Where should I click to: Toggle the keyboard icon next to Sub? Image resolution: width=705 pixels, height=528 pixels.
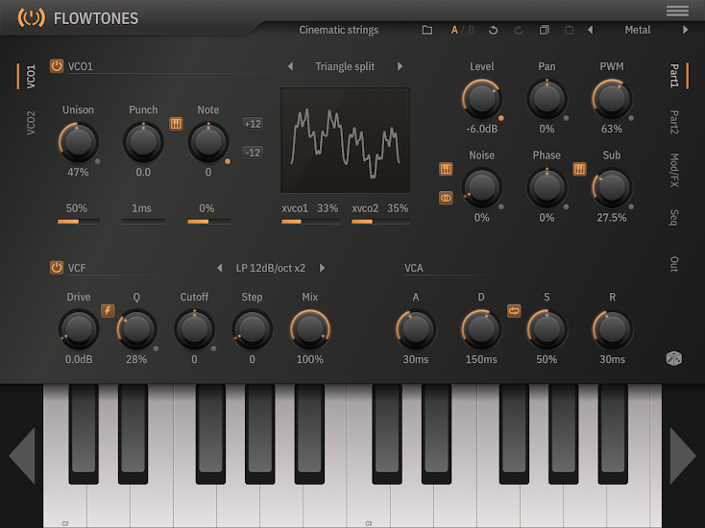[x=579, y=169]
